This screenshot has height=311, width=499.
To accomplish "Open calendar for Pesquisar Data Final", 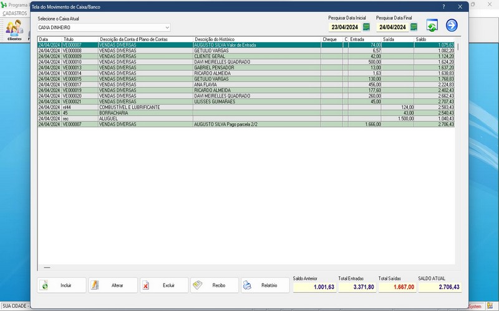I will pyautogui.click(x=414, y=27).
